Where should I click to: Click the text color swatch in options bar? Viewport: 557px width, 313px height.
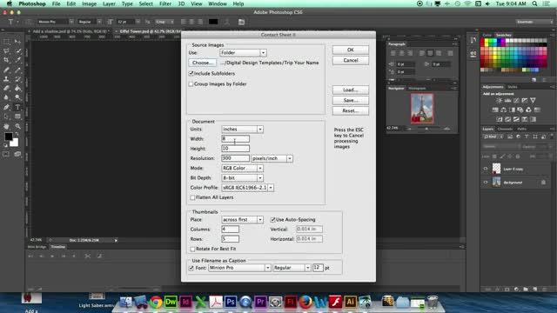(213, 22)
